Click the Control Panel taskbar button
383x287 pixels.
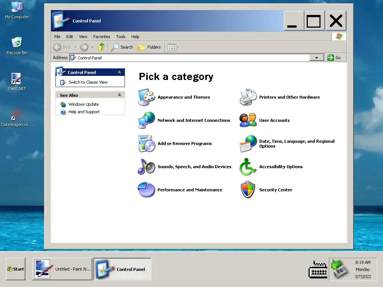click(x=122, y=269)
